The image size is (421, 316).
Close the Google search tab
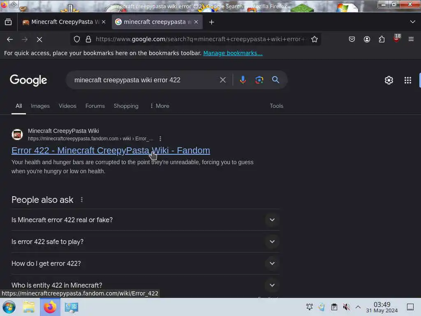tap(196, 22)
